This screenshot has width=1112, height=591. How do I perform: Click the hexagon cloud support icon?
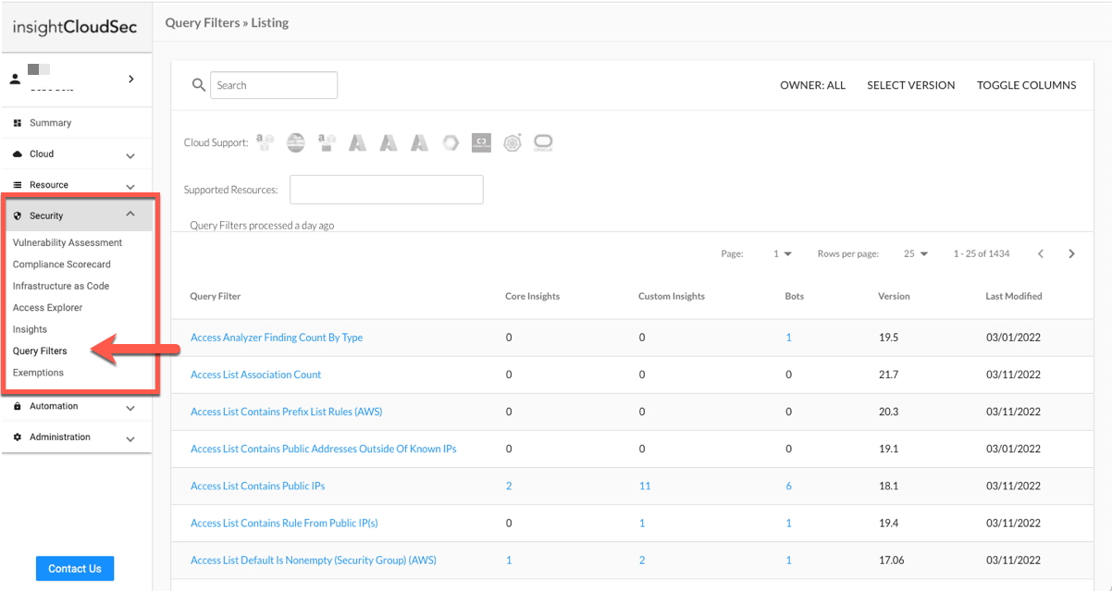click(451, 142)
